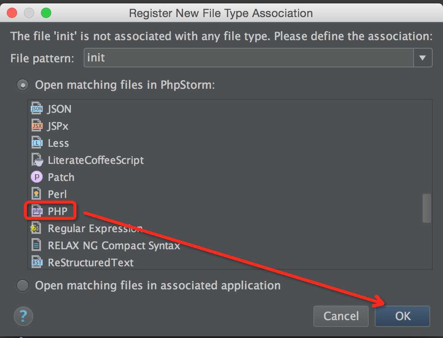Expand the File pattern dropdown arrow
Viewport: 443px width, 338px height.
[x=423, y=58]
